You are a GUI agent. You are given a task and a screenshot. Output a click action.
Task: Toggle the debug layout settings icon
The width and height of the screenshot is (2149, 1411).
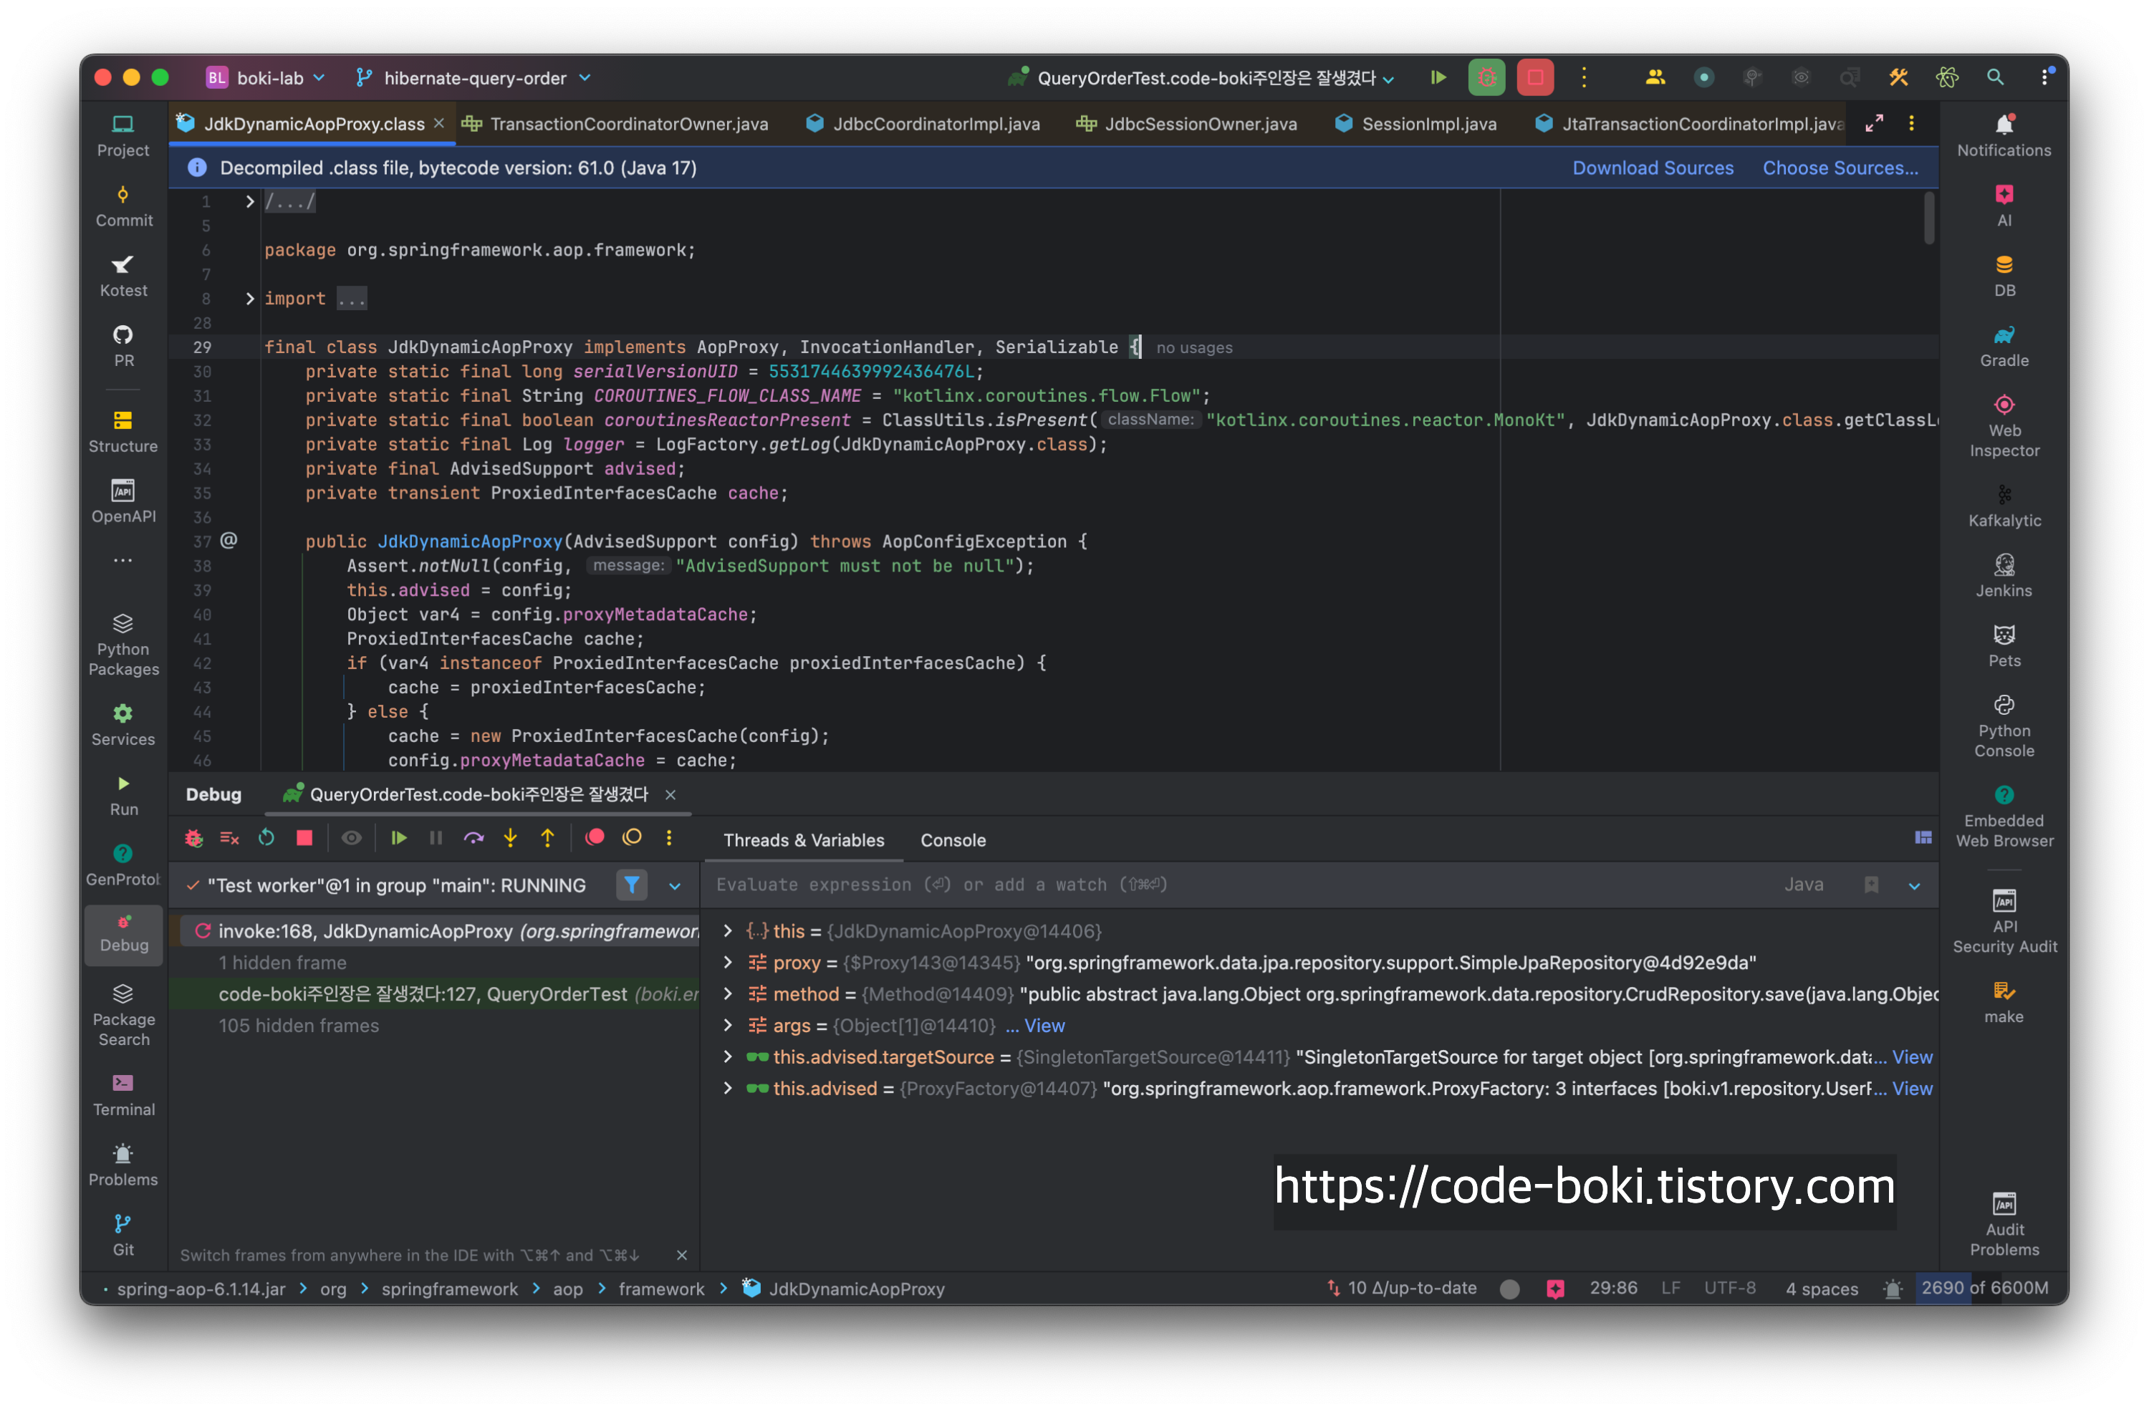pyautogui.click(x=1923, y=839)
